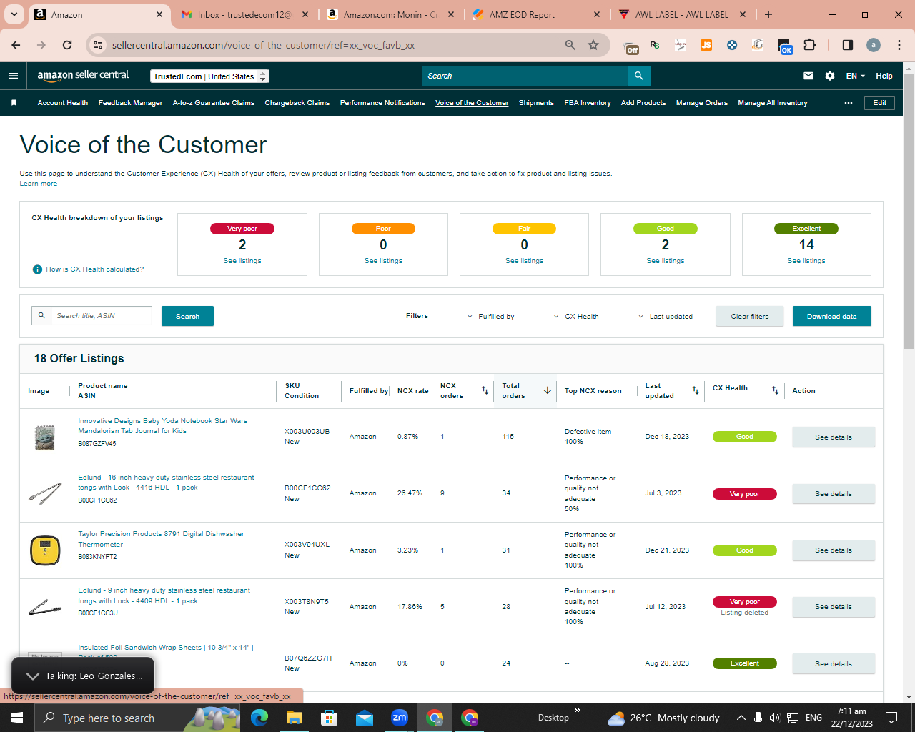This screenshot has height=732, width=915.
Task: Expand the Fulfilled by filter
Action: click(491, 317)
